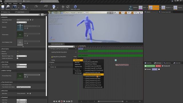
Task: Collapse the Sync Group section
Action: click(x=1, y=62)
